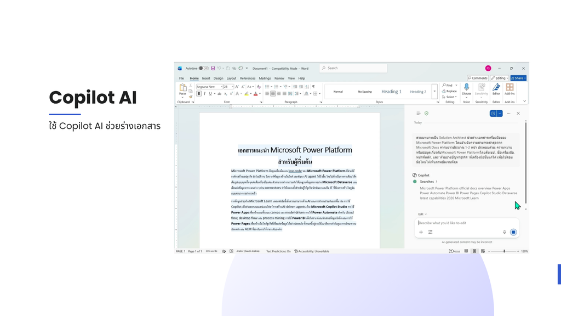This screenshot has height=316, width=561.
Task: Toggle AutoSave switch
Action: [x=204, y=69]
